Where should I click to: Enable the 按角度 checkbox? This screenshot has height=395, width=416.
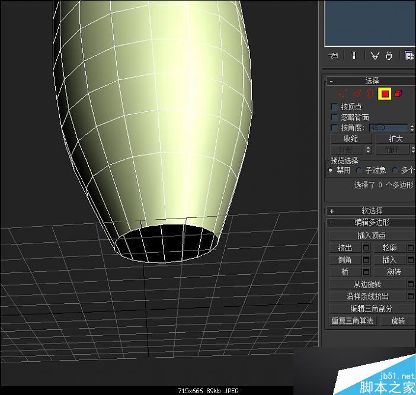(335, 128)
